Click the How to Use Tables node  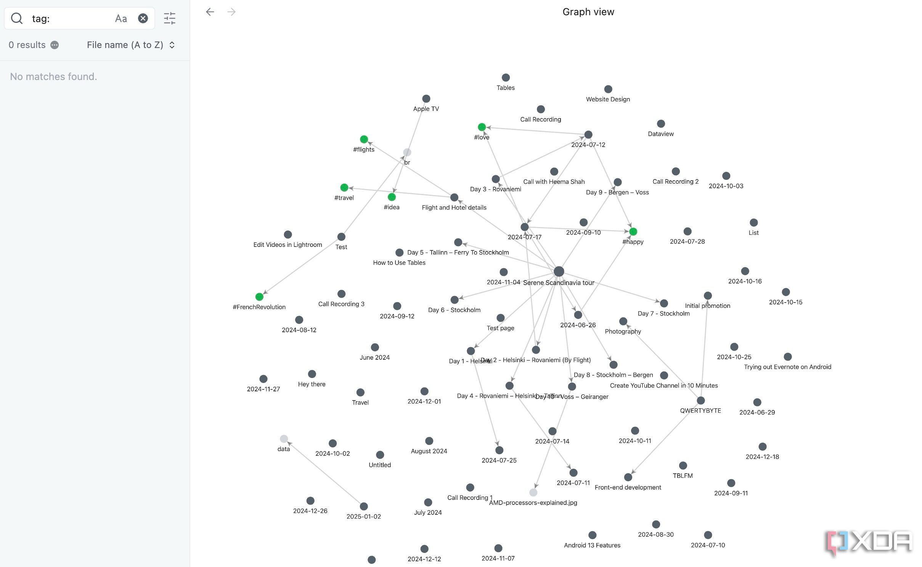pos(399,253)
